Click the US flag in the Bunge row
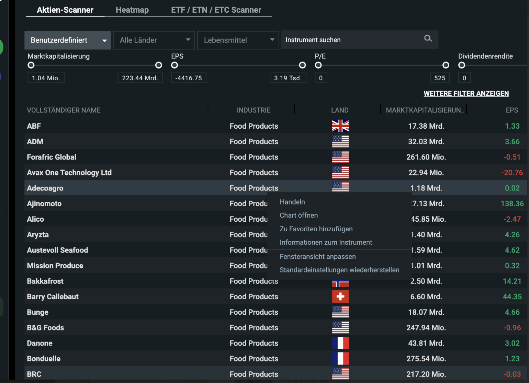This screenshot has width=529, height=383. (340, 312)
